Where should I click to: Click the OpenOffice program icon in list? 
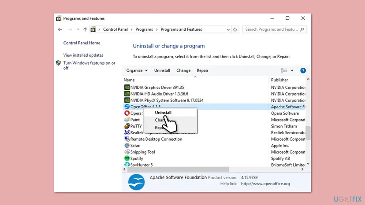127,107
